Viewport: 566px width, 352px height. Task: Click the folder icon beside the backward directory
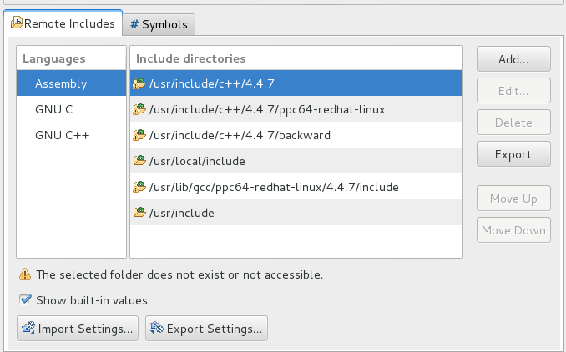point(140,135)
